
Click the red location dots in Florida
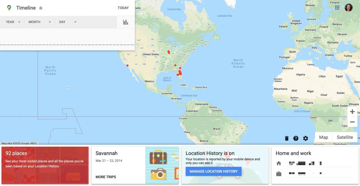coord(179,73)
